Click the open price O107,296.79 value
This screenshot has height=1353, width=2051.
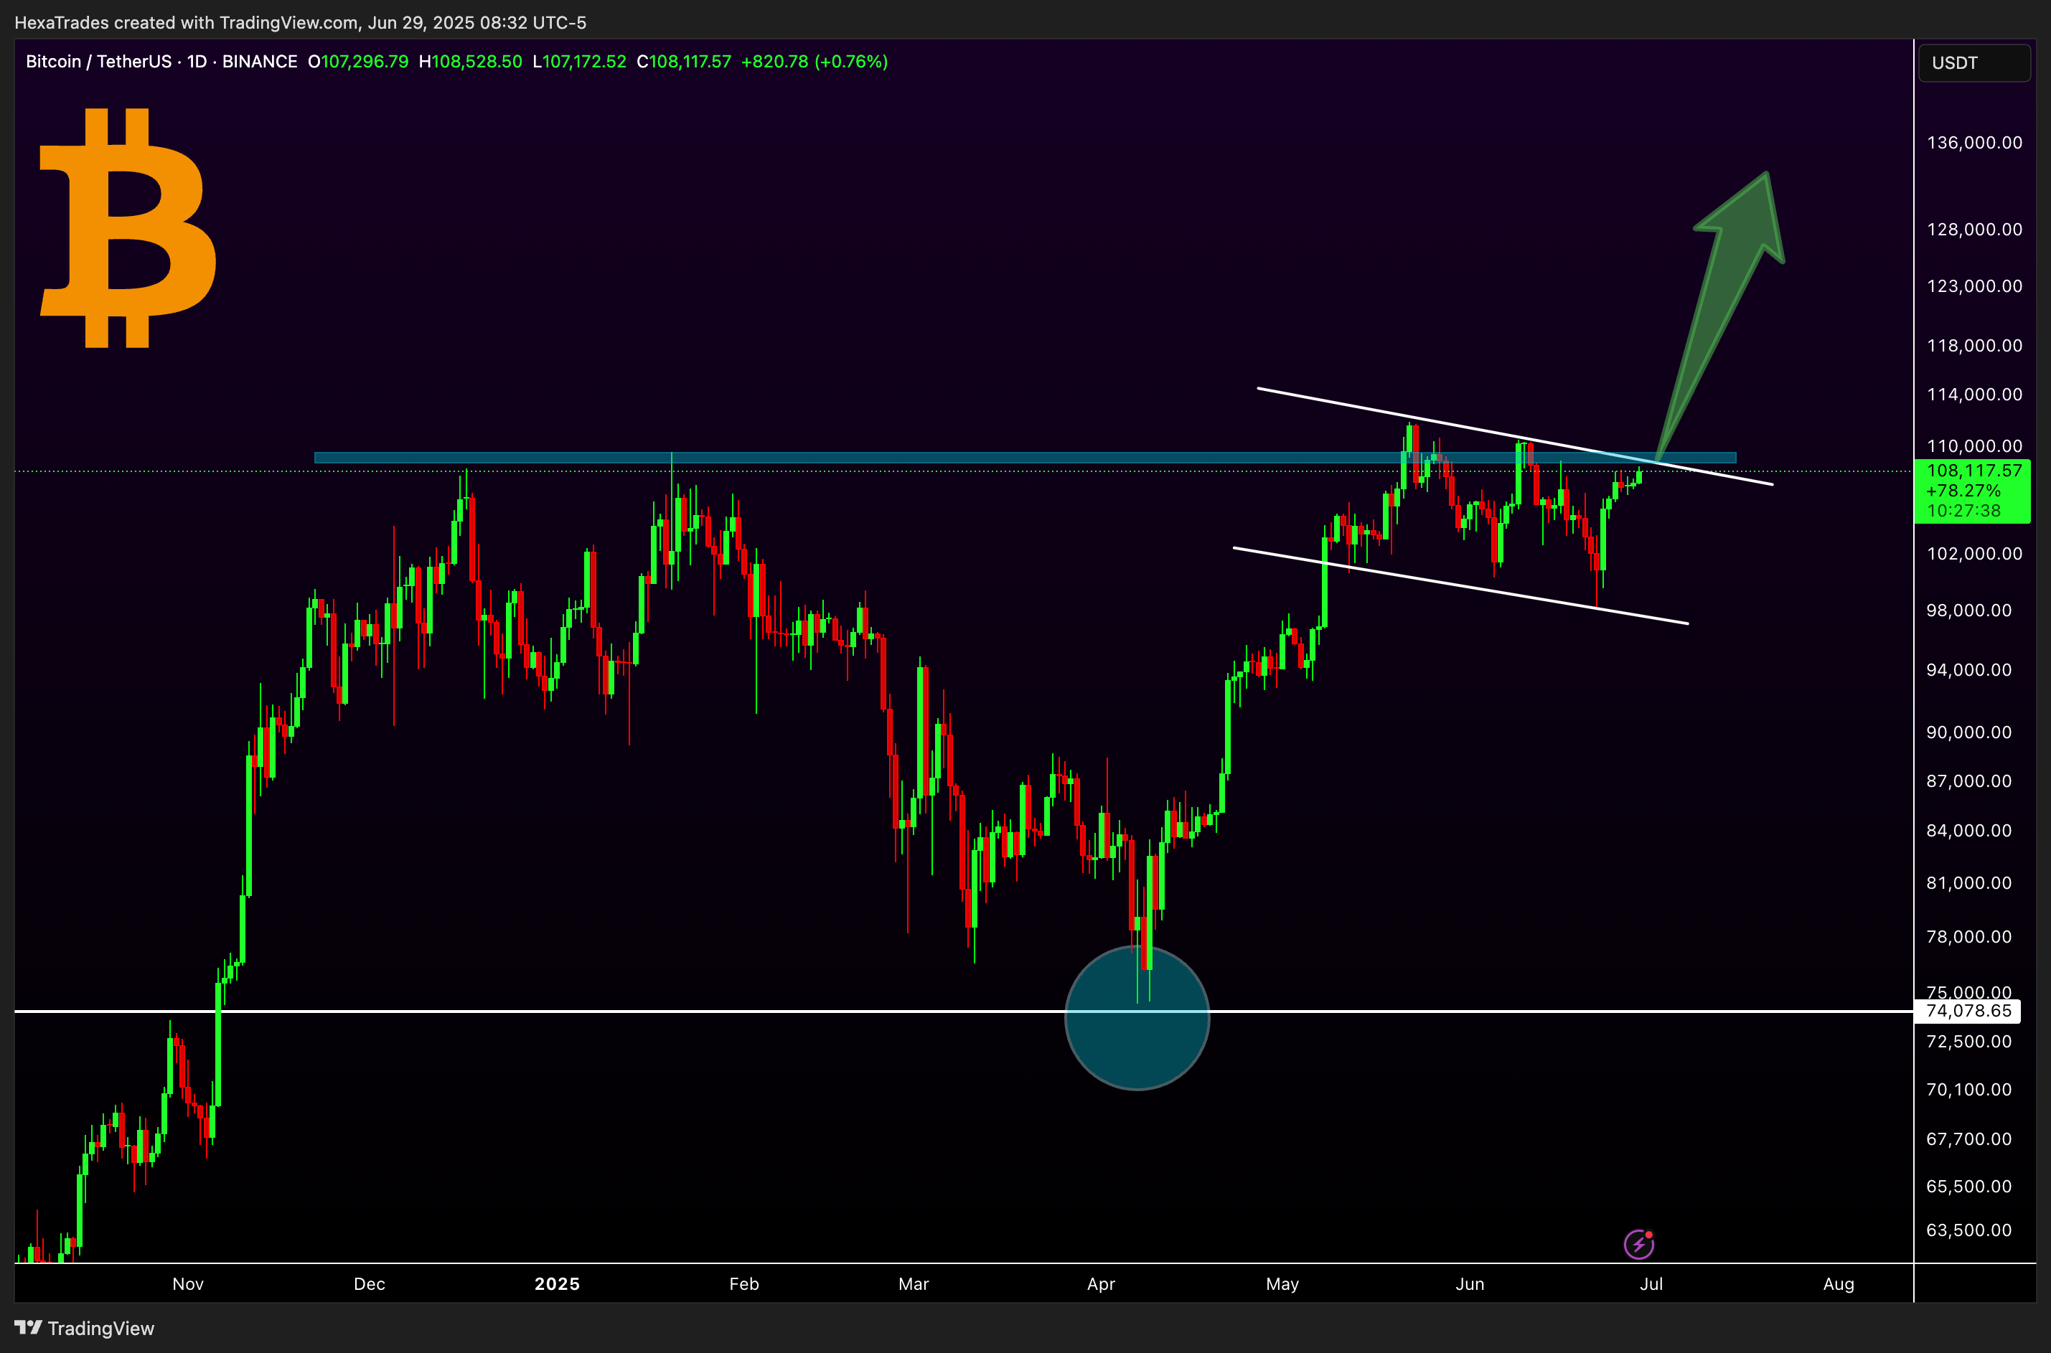(358, 61)
